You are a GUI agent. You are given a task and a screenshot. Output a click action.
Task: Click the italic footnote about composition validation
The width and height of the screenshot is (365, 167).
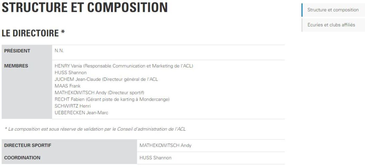95,129
